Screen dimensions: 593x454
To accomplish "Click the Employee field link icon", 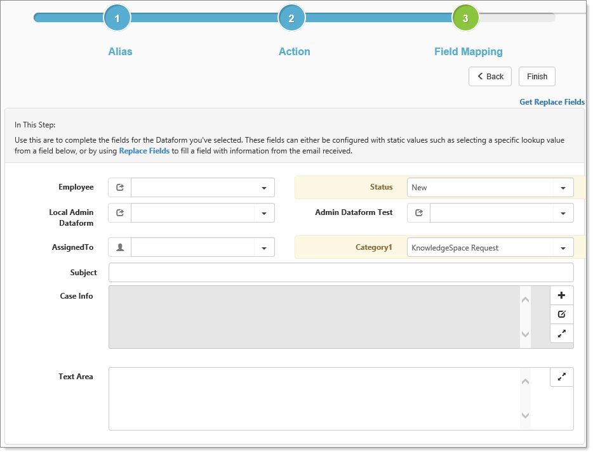I will tap(120, 188).
